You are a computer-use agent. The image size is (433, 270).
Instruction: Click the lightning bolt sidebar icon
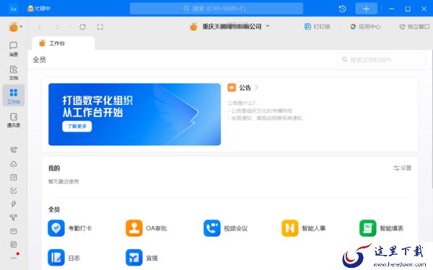[x=14, y=204]
